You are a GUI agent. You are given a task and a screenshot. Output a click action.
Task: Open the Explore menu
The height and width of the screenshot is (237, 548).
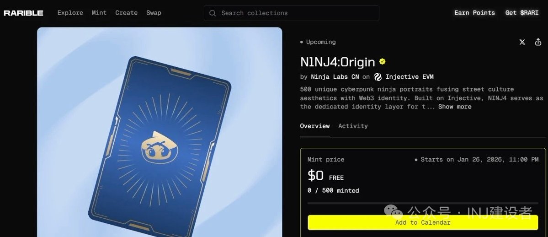(x=70, y=13)
